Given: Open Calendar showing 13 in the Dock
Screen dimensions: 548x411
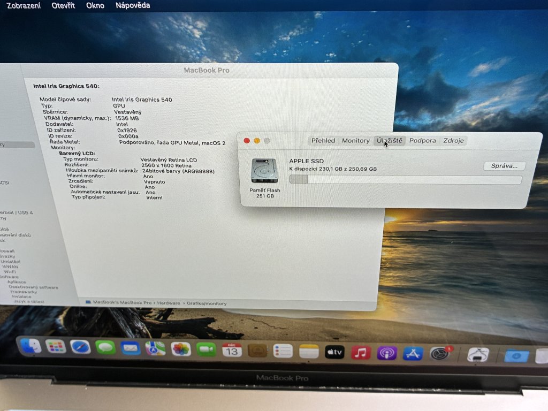Looking at the screenshot, I should point(232,350).
